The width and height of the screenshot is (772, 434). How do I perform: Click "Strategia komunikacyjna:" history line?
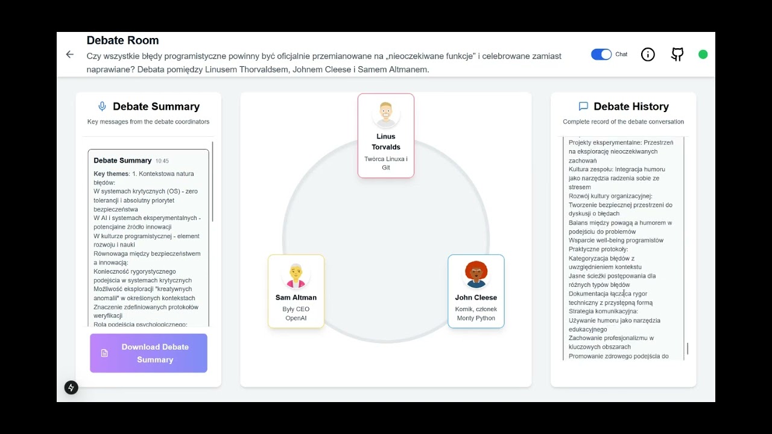603,312
